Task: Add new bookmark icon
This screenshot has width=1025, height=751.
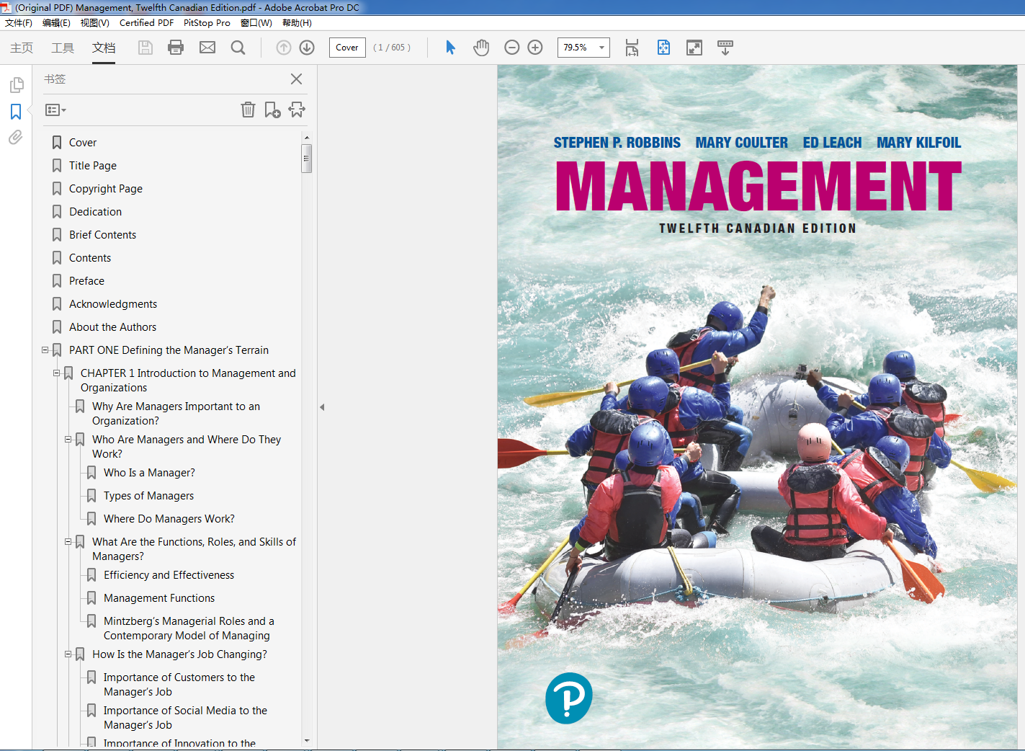Action: pyautogui.click(x=272, y=110)
